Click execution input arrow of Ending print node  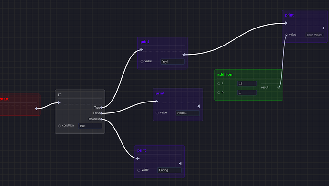click(x=138, y=158)
